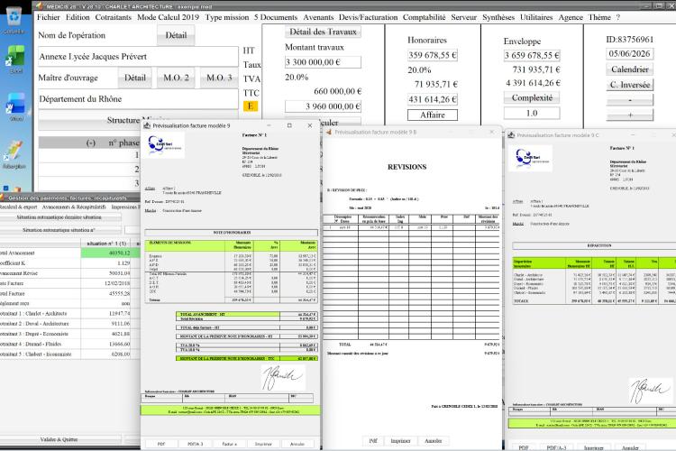Open the Synthèses menu

[x=498, y=17]
